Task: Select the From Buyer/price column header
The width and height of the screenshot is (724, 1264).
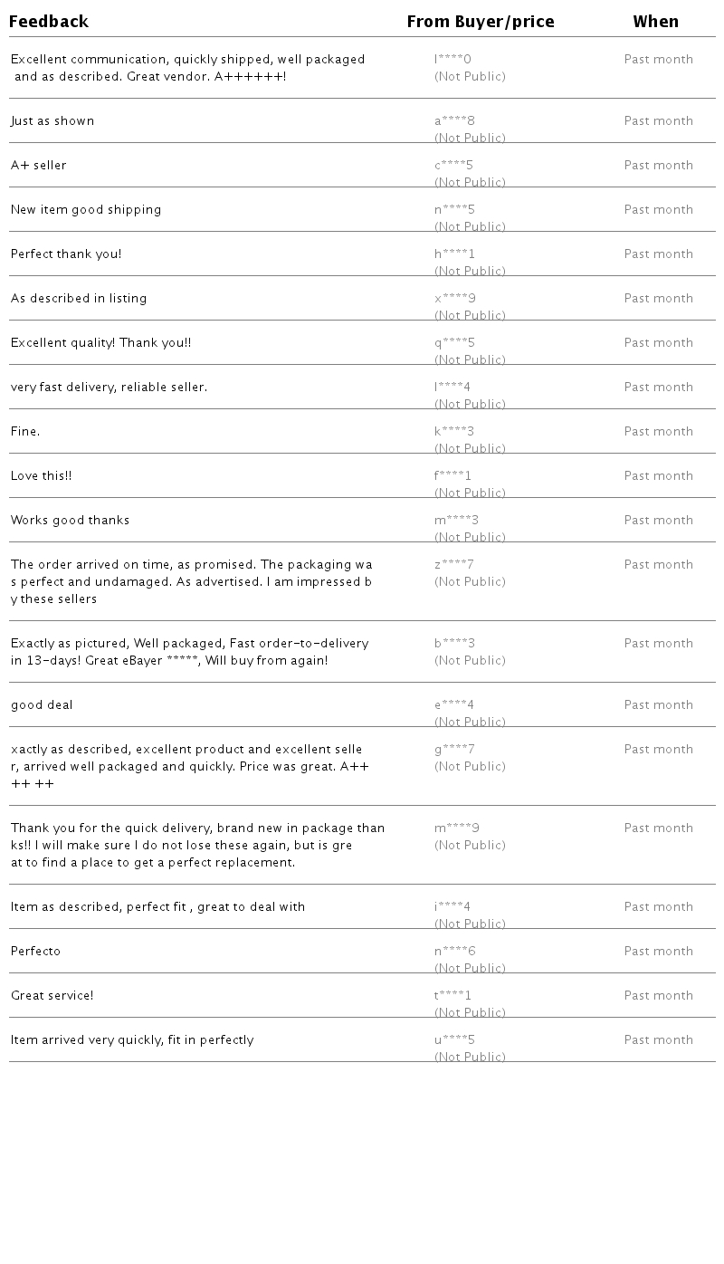Action: tap(480, 22)
